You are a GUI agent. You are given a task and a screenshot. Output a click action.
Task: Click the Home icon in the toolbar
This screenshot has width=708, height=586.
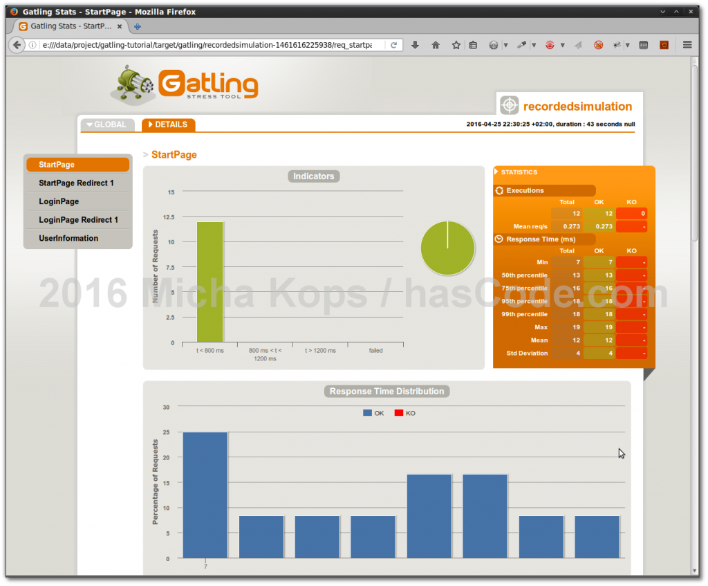coord(436,44)
